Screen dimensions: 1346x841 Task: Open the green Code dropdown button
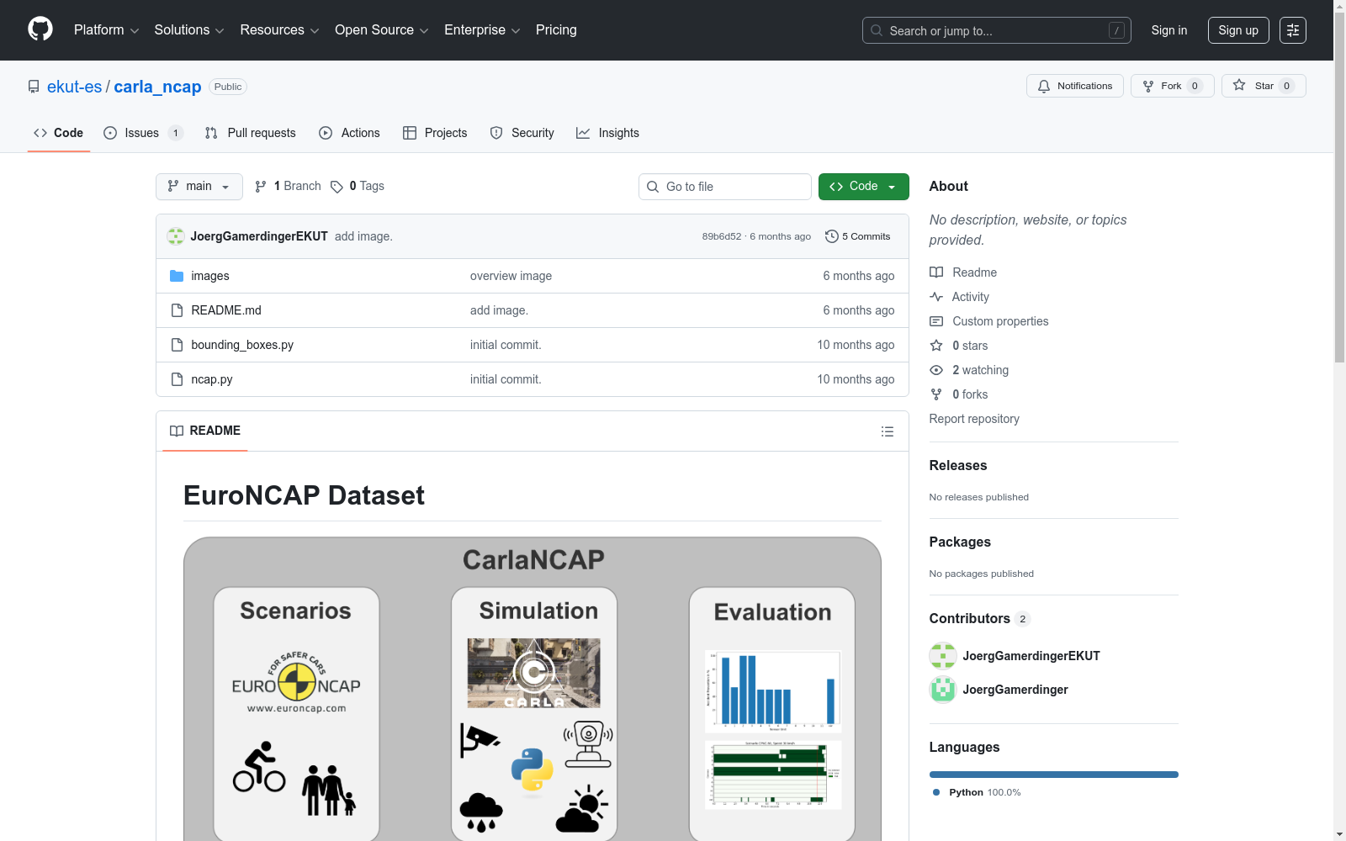pyautogui.click(x=863, y=187)
